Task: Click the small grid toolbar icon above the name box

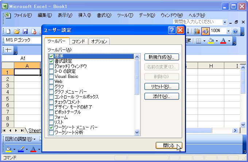Action: point(8,50)
